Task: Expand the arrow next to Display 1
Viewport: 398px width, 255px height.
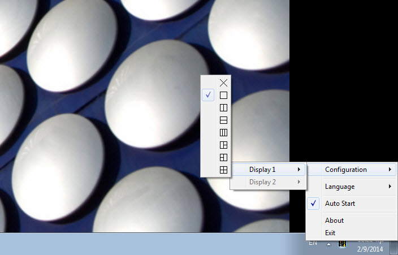Action: 299,170
